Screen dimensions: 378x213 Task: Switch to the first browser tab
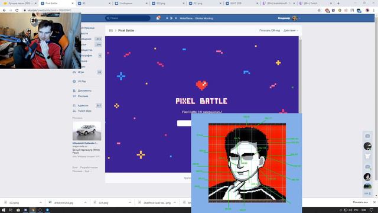pos(19,4)
